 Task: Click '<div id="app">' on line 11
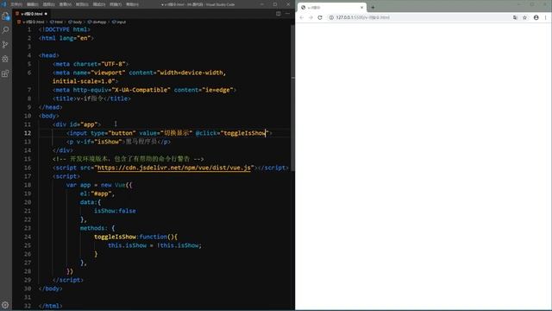coord(77,124)
